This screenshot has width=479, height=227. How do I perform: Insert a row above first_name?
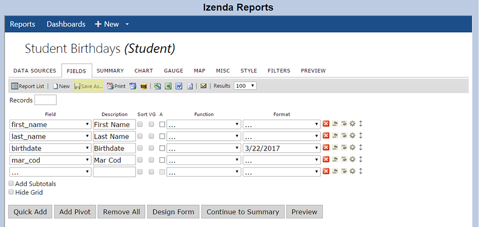point(335,124)
